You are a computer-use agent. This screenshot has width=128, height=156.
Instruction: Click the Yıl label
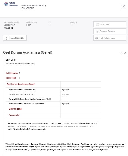click(x=50, y=23)
